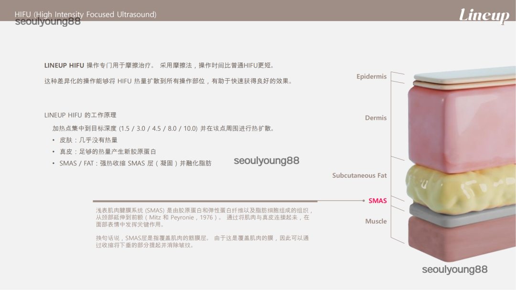Click the Lineup logo in header
The height and width of the screenshot is (290, 516).
tap(484, 16)
